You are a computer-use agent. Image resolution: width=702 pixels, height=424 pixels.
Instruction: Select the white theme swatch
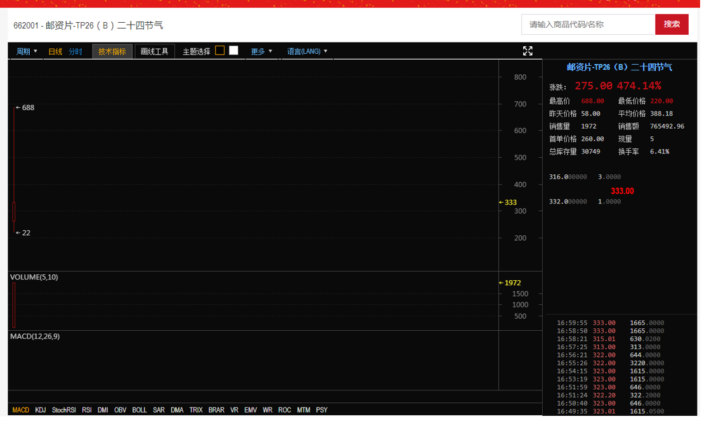[x=233, y=51]
